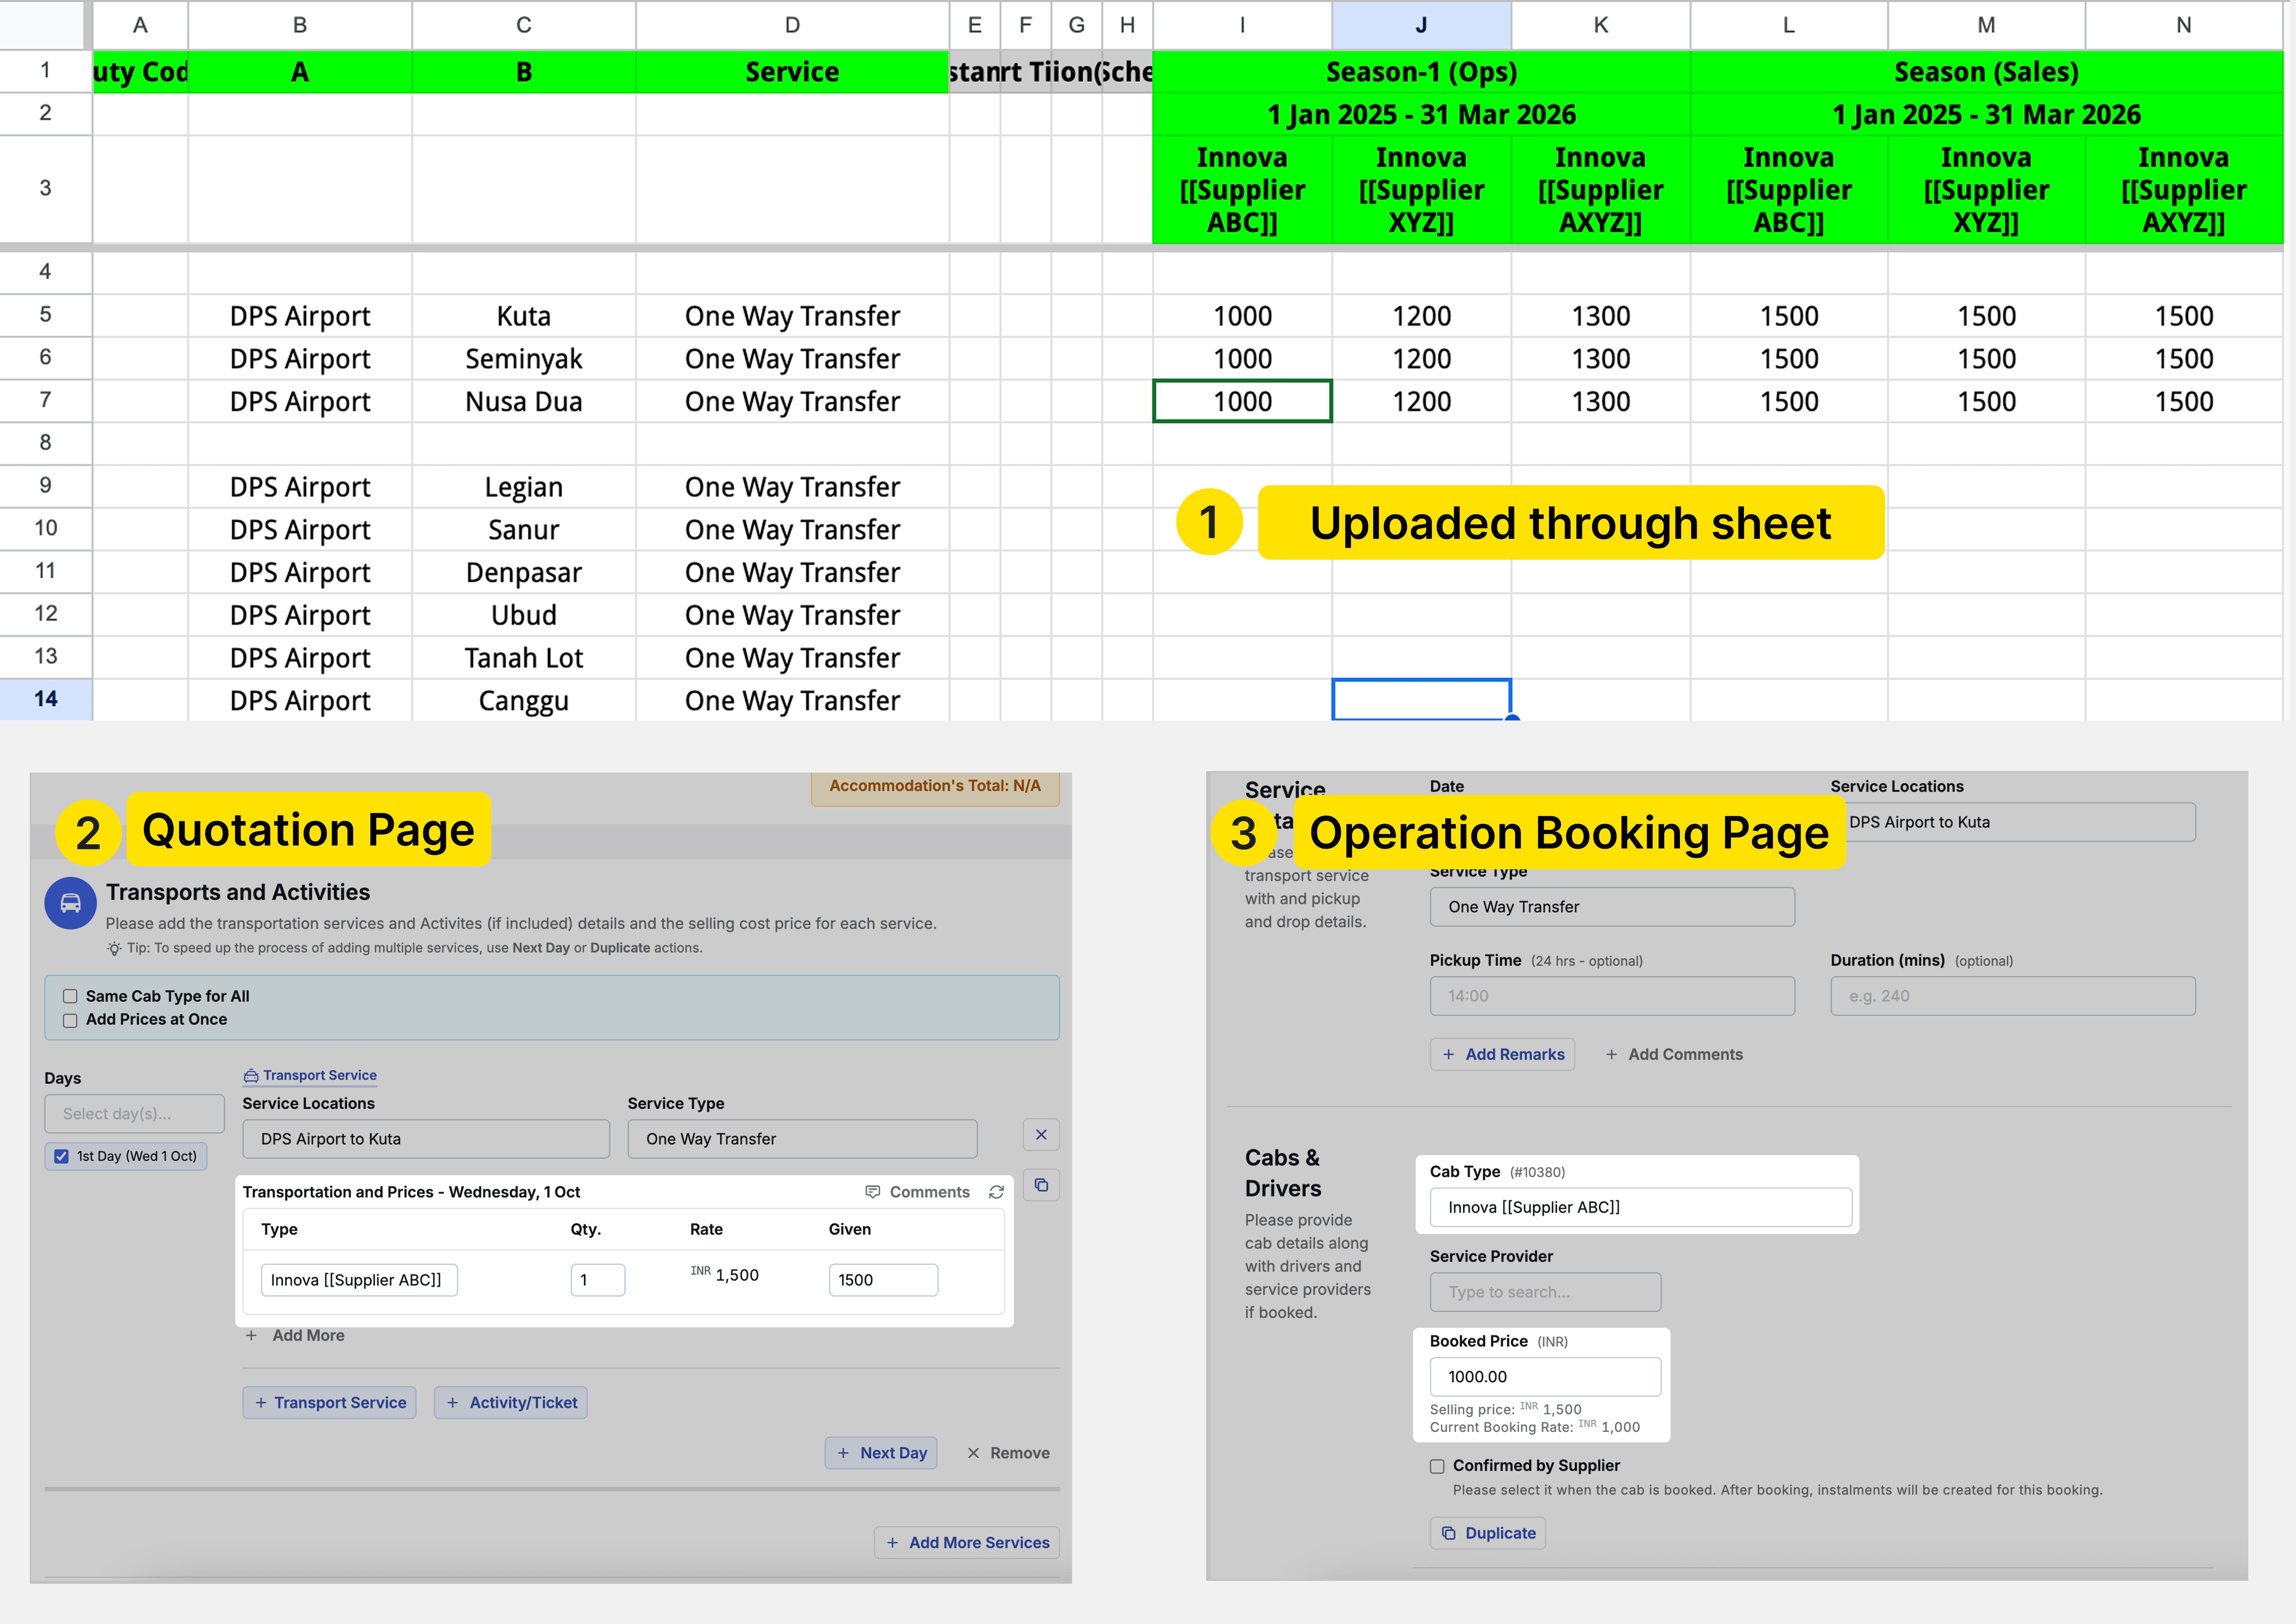Click the Transport Service print icon above Service Locations

[251, 1075]
